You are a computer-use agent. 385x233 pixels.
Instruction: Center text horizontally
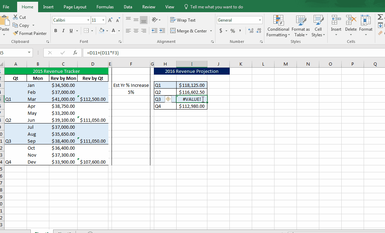pos(136,31)
